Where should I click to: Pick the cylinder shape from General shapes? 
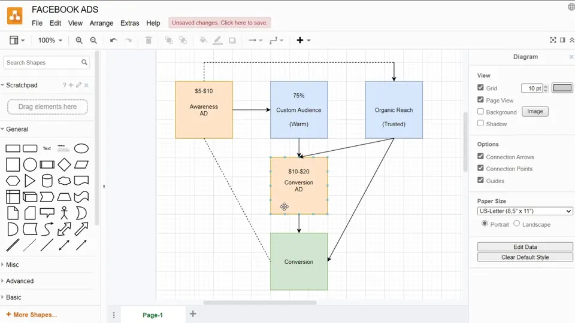(47, 181)
